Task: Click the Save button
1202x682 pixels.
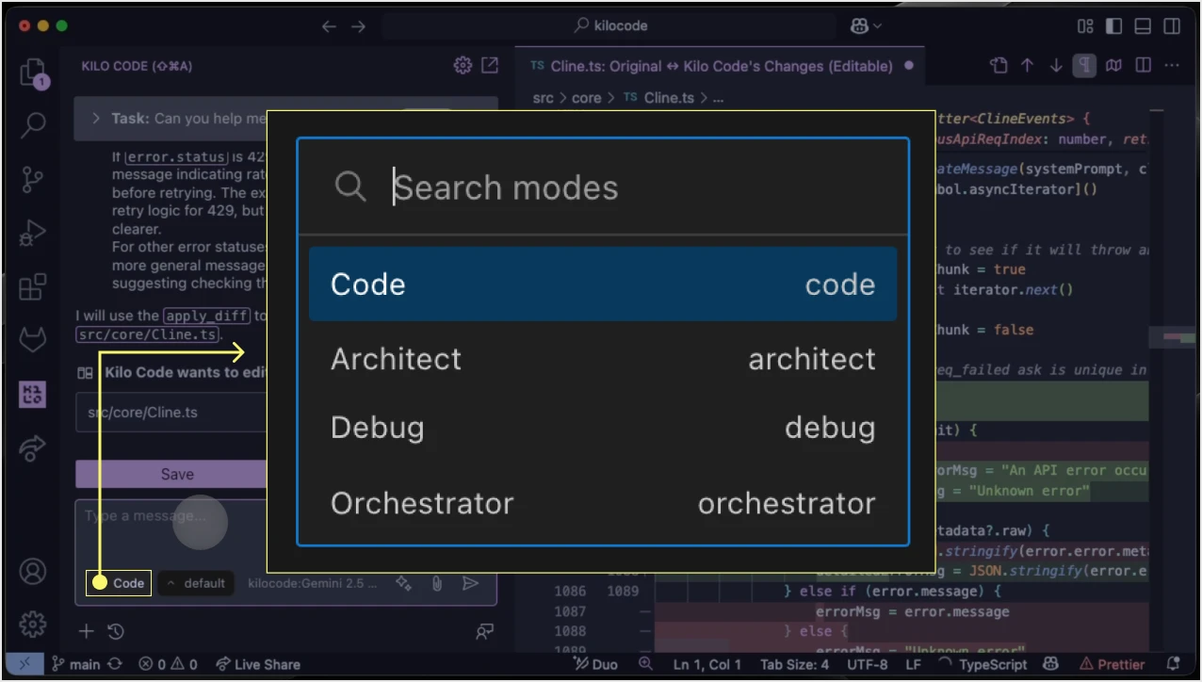Action: 176,474
